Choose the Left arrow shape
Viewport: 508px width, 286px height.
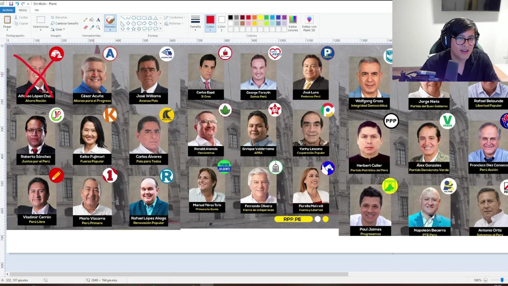click(x=150, y=23)
